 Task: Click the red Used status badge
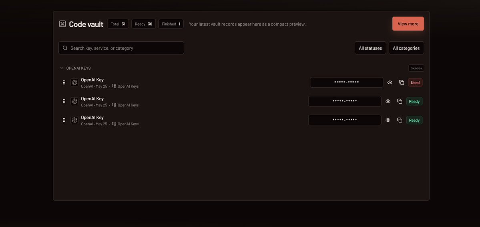415,82
